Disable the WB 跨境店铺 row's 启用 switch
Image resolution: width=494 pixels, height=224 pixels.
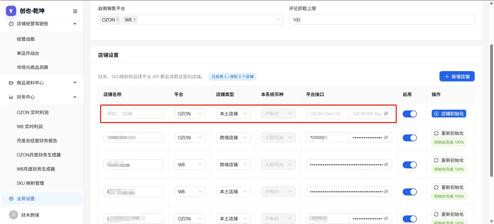coord(410,165)
